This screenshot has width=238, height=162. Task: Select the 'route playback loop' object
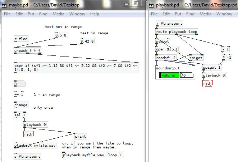pos(177,32)
